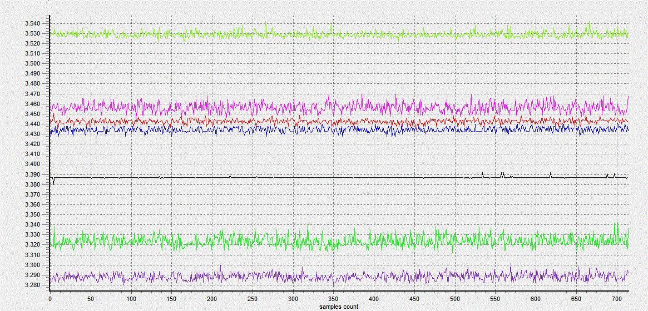
Task: Click the 300 x-axis tick label
Action: 293,299
